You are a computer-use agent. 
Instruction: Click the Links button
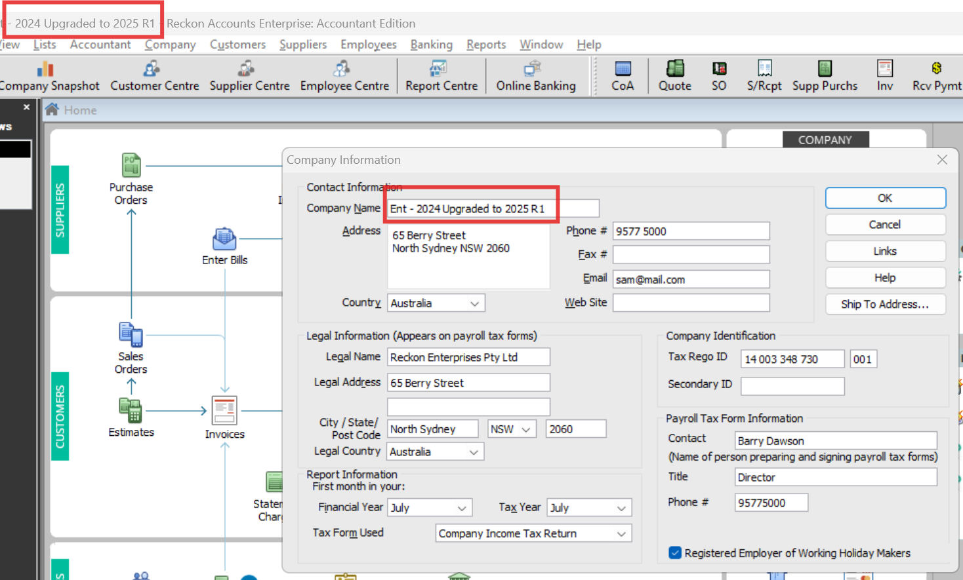coord(885,251)
